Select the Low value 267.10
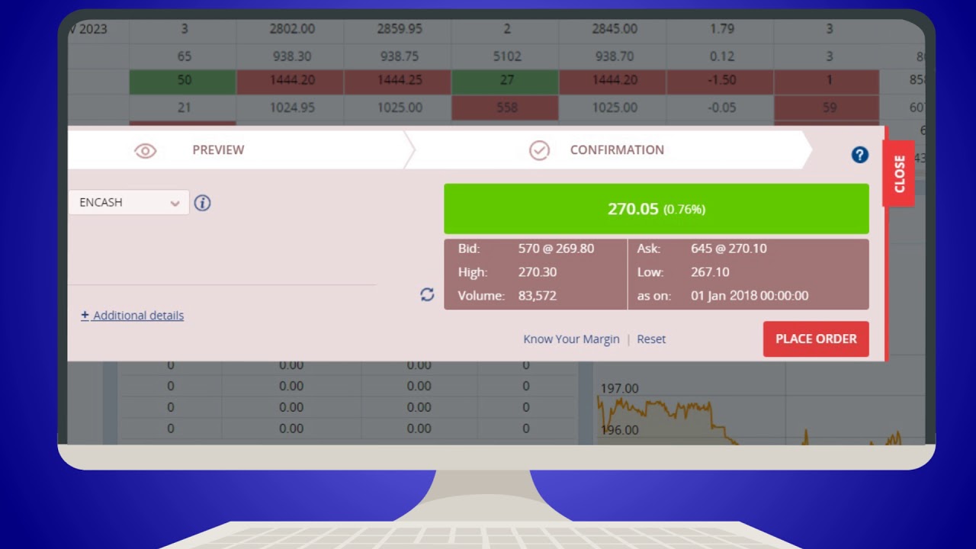Screen dimensions: 976x549 (710, 272)
